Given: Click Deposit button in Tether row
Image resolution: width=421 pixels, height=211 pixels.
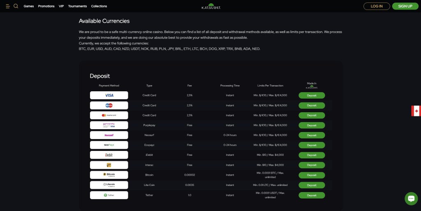Looking at the screenshot, I should click(x=312, y=195).
